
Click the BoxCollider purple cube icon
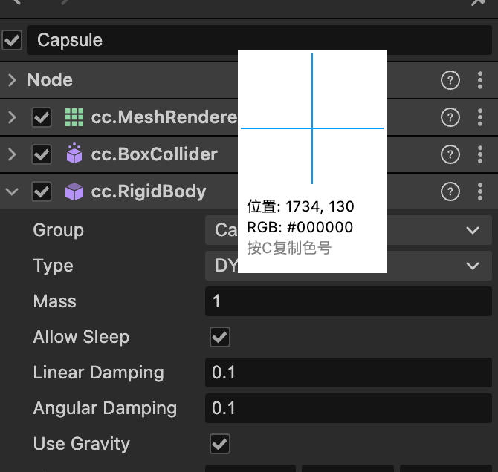click(74, 154)
